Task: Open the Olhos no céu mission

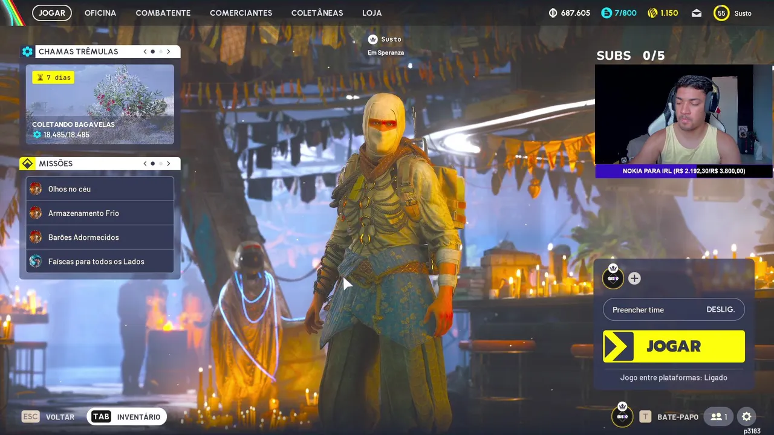Action: pos(100,189)
